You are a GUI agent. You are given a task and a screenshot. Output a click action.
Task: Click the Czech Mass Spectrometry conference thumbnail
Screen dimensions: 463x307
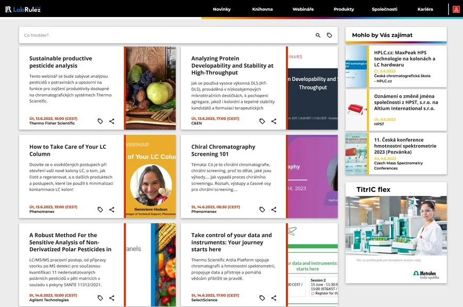(x=356, y=153)
